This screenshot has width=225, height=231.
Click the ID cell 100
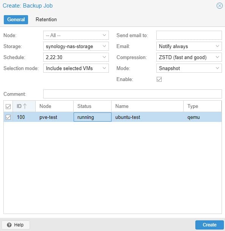click(x=24, y=117)
